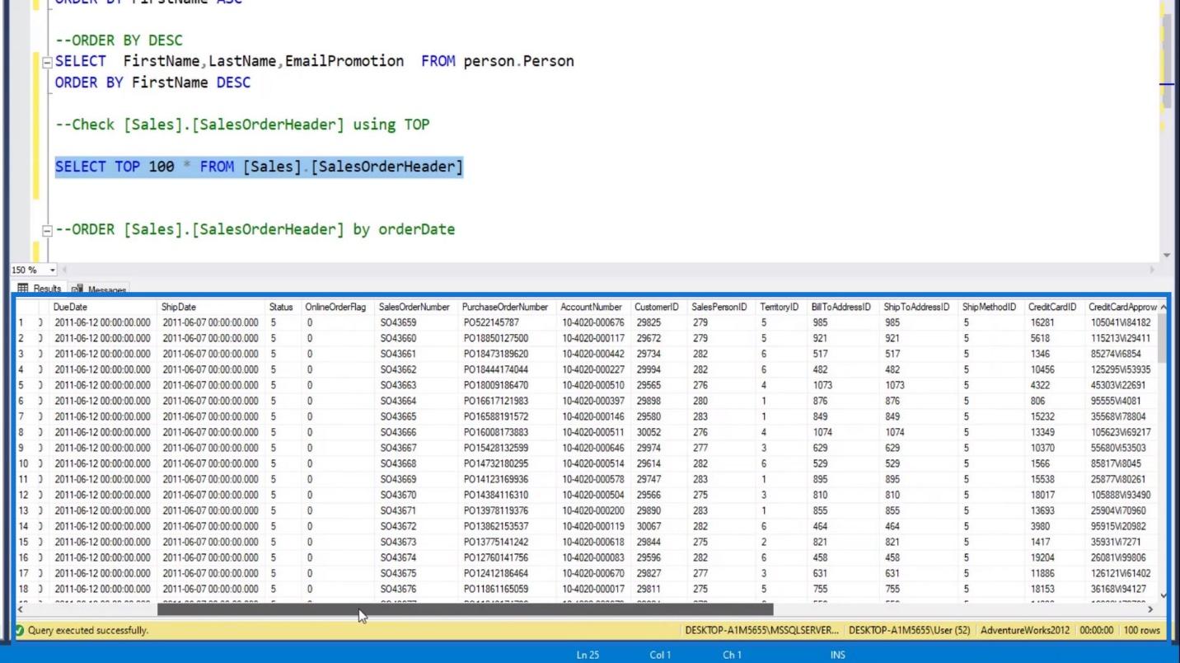Select the CreditCardID column header
Screen dimensions: 1180x663
point(1054,307)
